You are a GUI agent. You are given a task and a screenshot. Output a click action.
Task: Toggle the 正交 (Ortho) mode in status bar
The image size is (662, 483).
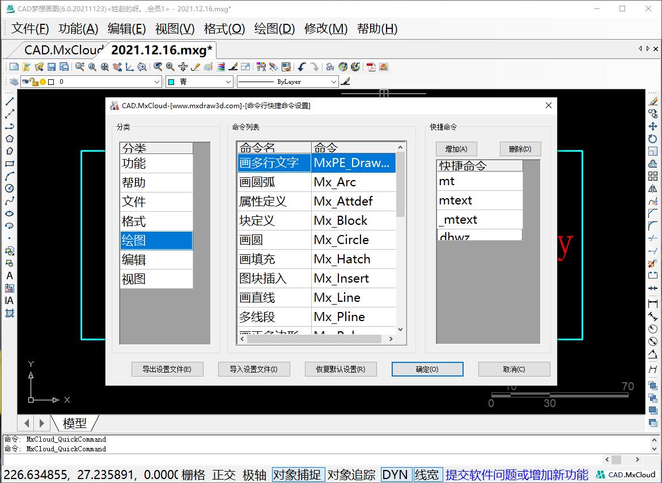click(224, 475)
